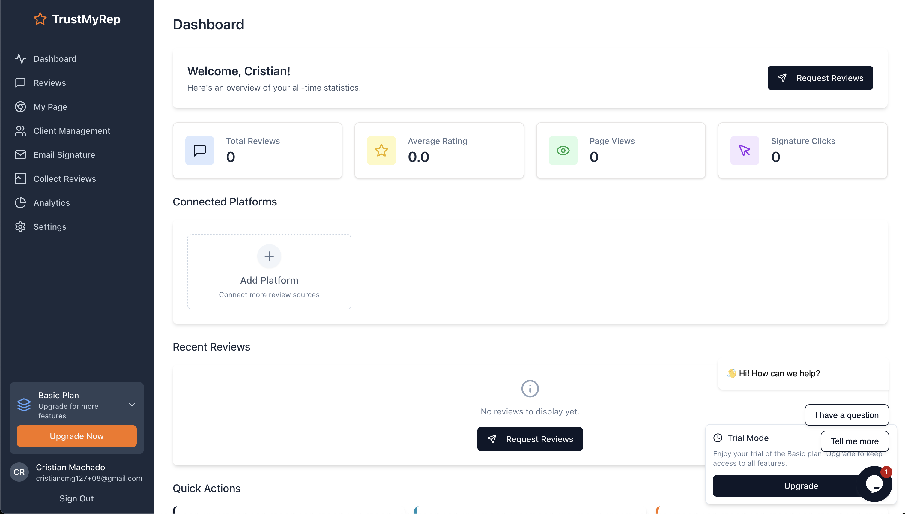This screenshot has height=514, width=905.
Task: Click Sign Out link
Action: pyautogui.click(x=76, y=498)
